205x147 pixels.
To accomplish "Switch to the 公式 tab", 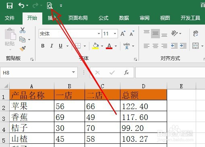I will click(104, 18).
